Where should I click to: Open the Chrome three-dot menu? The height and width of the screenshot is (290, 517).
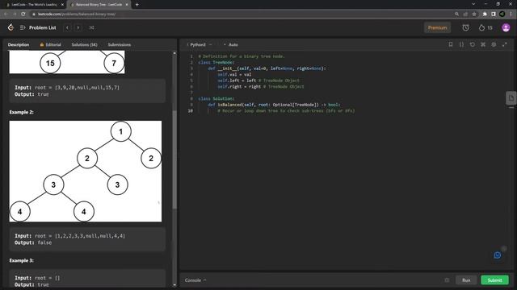pyautogui.click(x=511, y=14)
